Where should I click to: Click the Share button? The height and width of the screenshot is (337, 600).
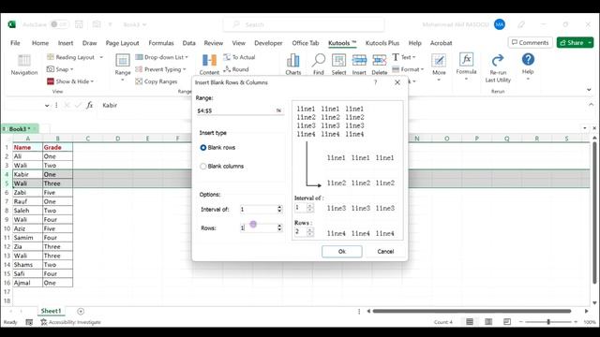tap(572, 43)
